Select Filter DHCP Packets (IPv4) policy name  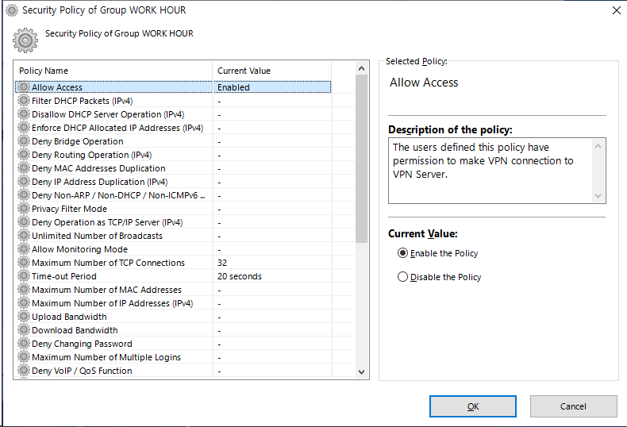click(82, 101)
